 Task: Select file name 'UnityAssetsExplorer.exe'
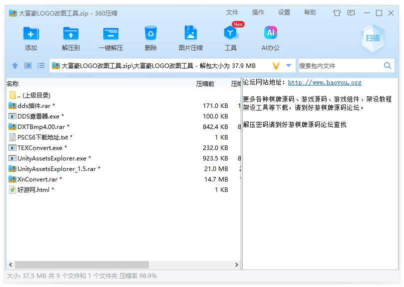pyautogui.click(x=52, y=158)
